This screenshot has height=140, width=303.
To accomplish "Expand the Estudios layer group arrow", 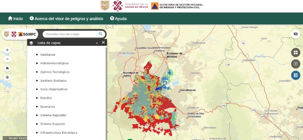I will [37, 98].
